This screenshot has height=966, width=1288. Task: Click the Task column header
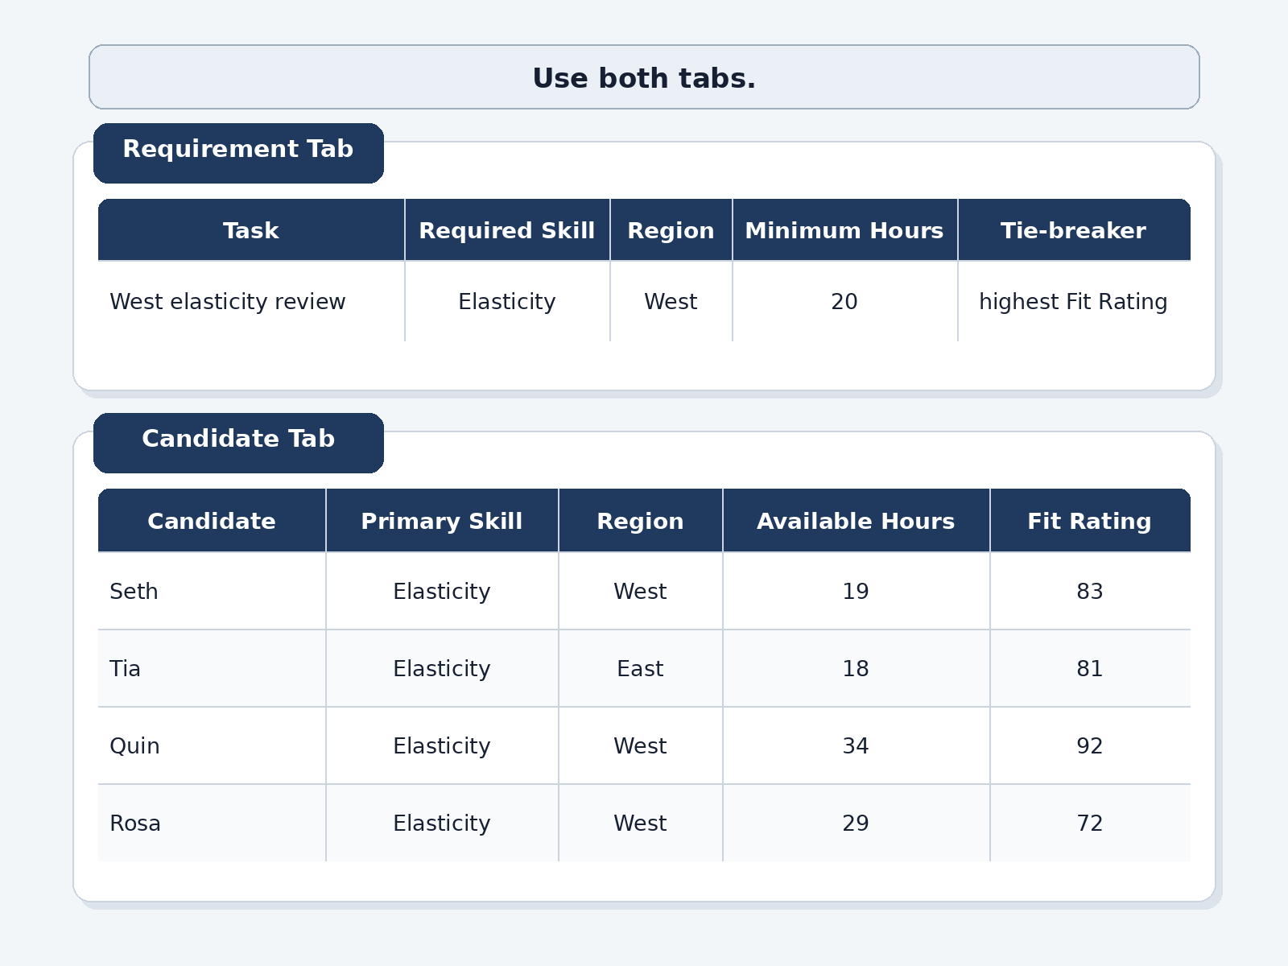[251, 230]
